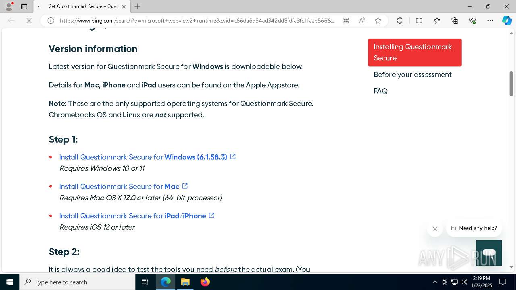Image resolution: width=516 pixels, height=290 pixels.
Task: Select the Get Questionmark Secure tab
Action: click(x=82, y=6)
